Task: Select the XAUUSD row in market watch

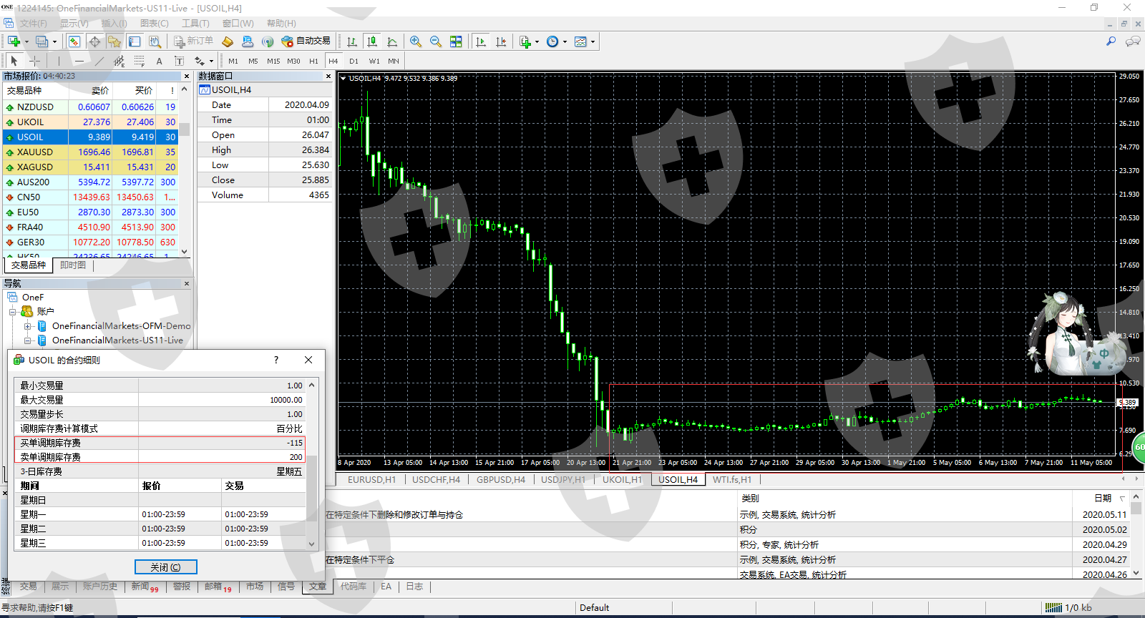Action: coord(92,152)
